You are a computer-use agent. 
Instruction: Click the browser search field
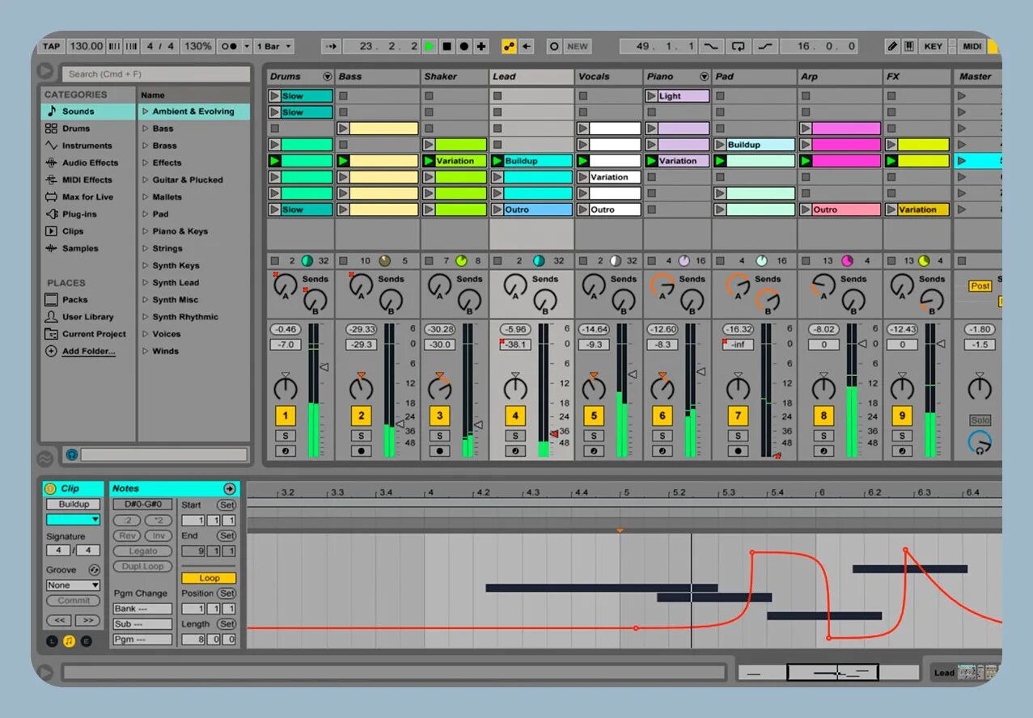click(x=156, y=74)
